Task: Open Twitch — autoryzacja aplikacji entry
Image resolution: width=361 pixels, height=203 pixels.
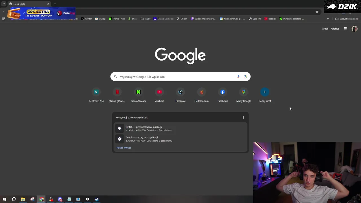Action: (x=180, y=139)
